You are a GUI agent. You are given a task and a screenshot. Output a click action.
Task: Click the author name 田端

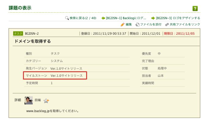(x=38, y=100)
